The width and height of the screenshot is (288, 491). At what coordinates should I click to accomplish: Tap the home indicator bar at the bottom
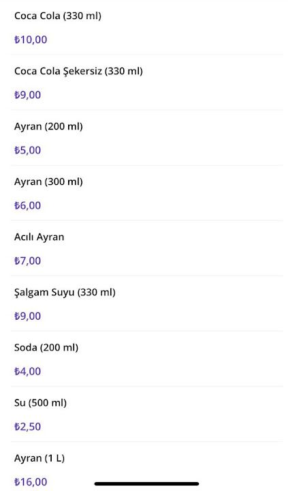[x=146, y=483]
